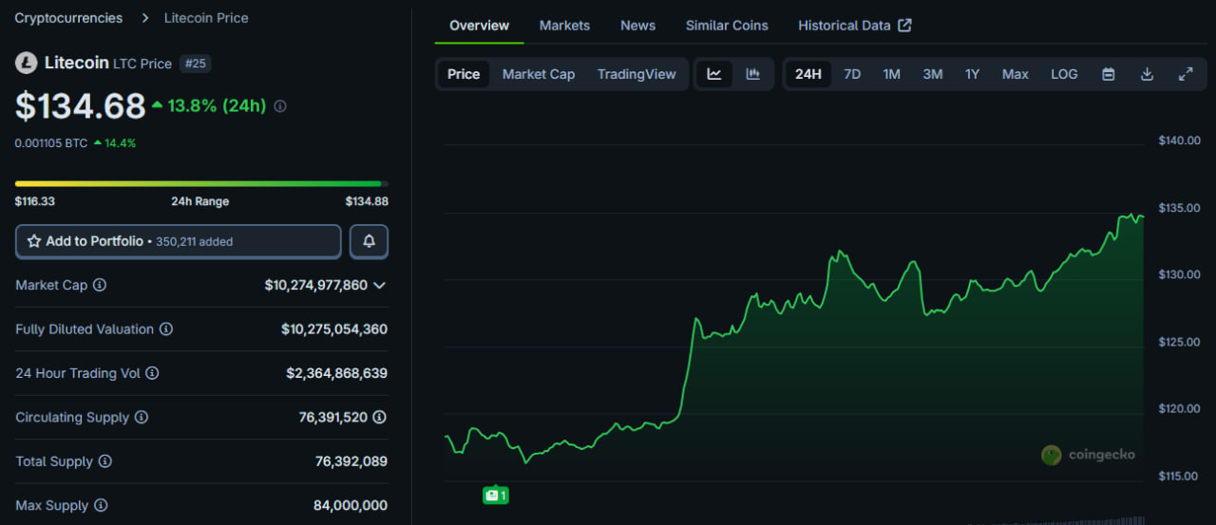
Task: Toggle the LOG scale option
Action: coord(1064,74)
